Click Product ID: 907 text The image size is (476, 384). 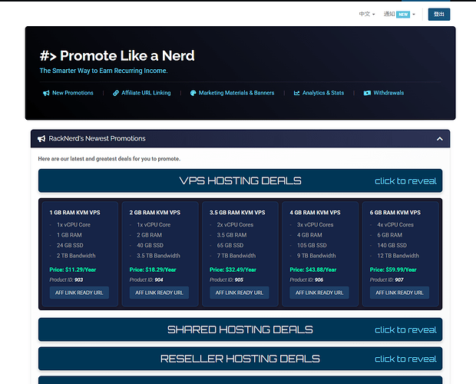(x=387, y=280)
